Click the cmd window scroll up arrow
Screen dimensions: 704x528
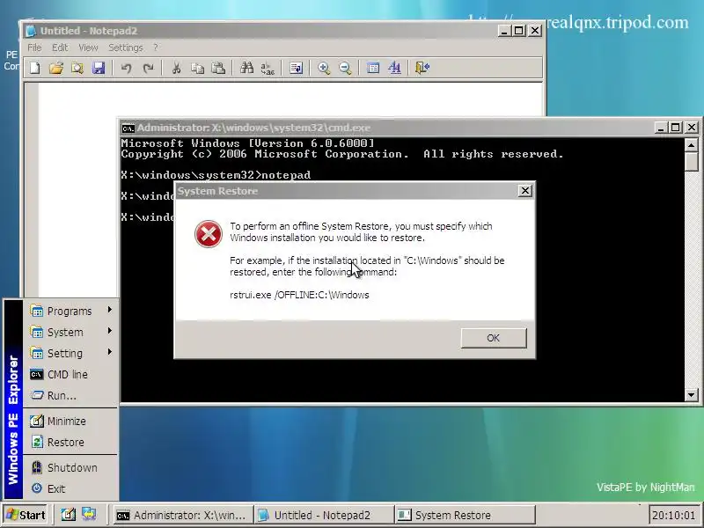pos(692,144)
